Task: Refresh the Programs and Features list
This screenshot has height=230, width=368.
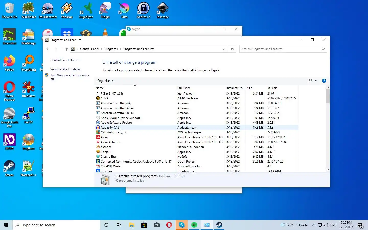Action: (x=232, y=49)
